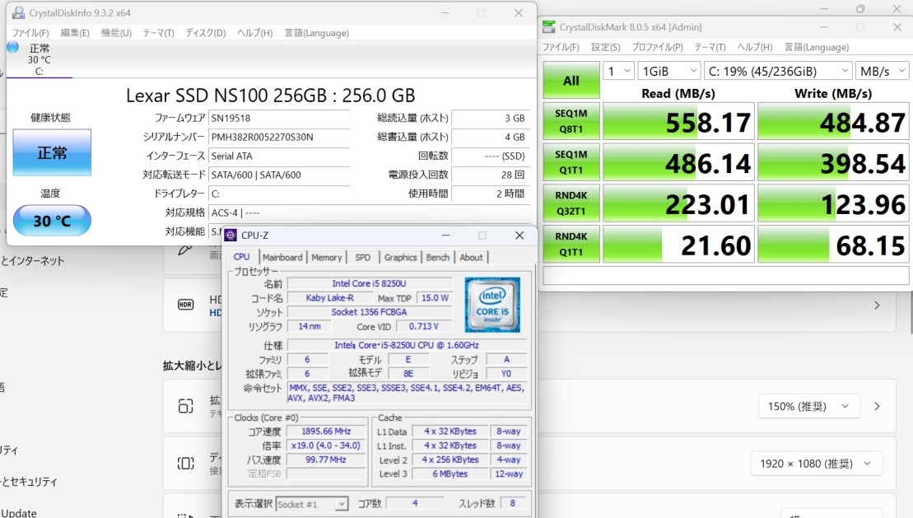
Task: Open the 機能(U) menu in CrystalDiskInfo
Action: pyautogui.click(x=116, y=33)
